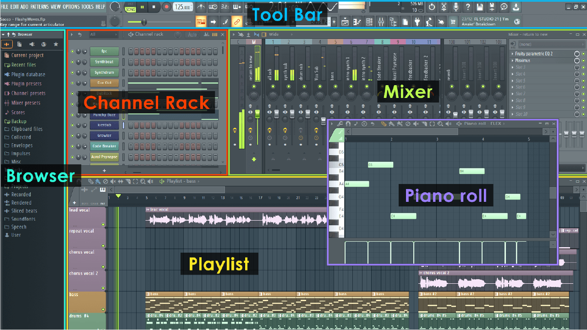Click the Punchy Buzz channel button
Image resolution: width=587 pixels, height=330 pixels.
pyautogui.click(x=104, y=115)
